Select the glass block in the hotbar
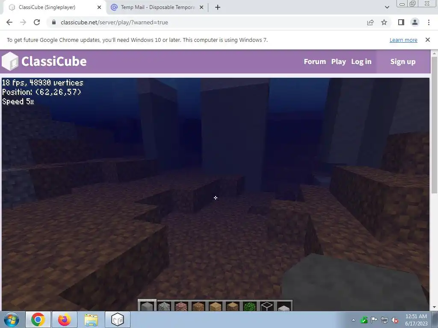438x328 pixels. pos(266,306)
